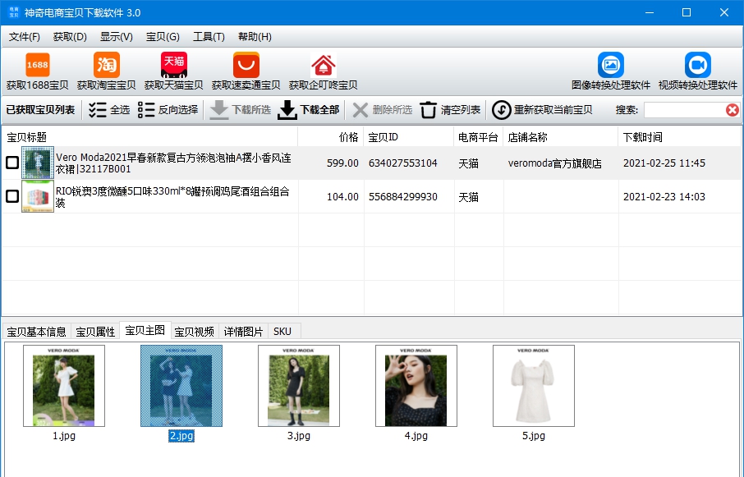Open the 文件(F) menu
The width and height of the screenshot is (744, 477).
pos(24,37)
